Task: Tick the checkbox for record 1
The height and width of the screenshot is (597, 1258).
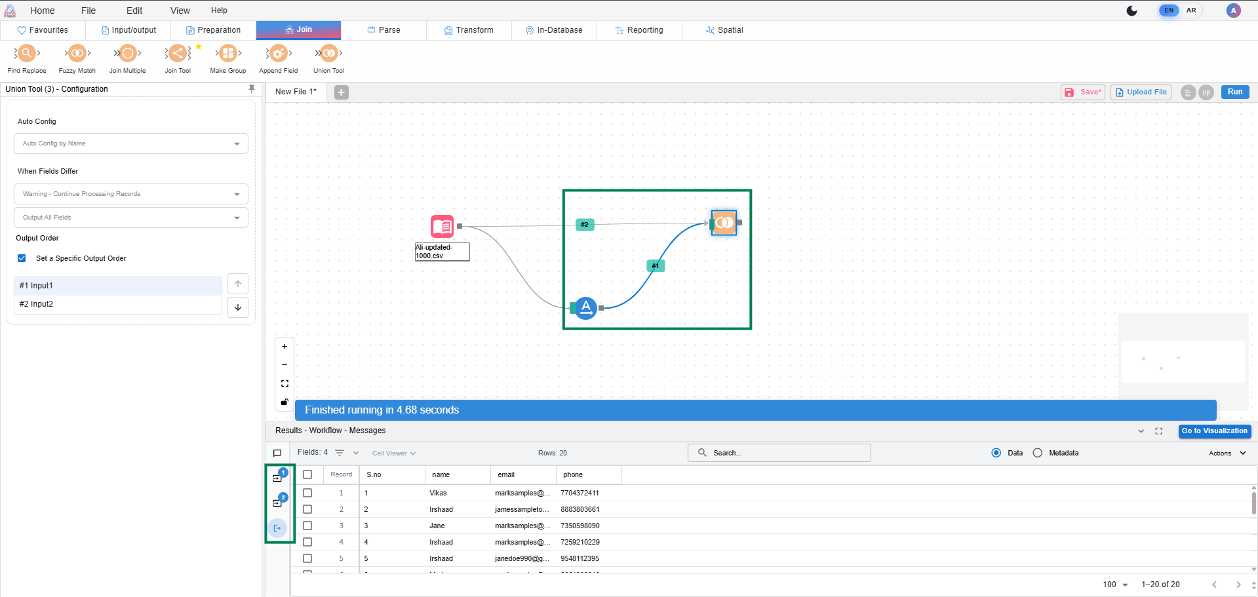Action: [x=307, y=493]
